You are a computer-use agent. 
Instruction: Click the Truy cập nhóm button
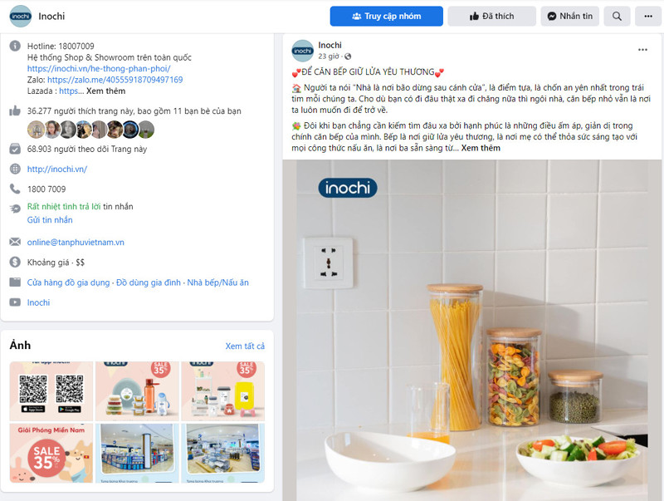click(386, 16)
